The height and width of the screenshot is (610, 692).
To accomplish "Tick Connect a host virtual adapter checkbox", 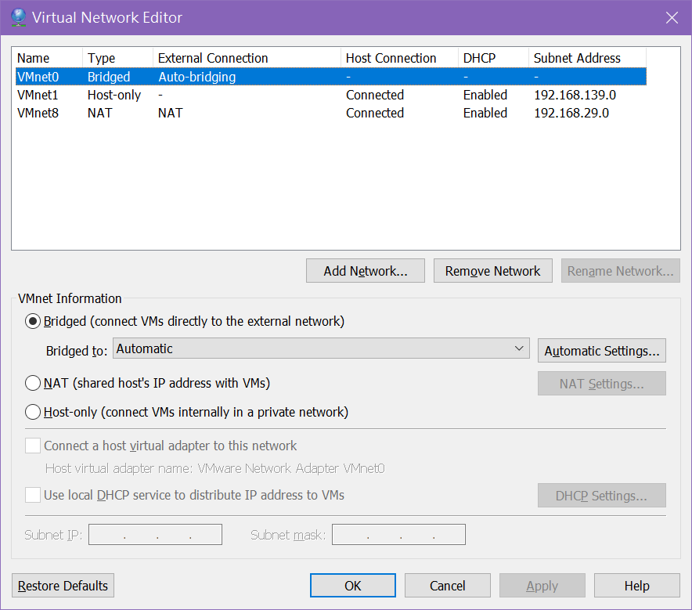I will click(33, 446).
